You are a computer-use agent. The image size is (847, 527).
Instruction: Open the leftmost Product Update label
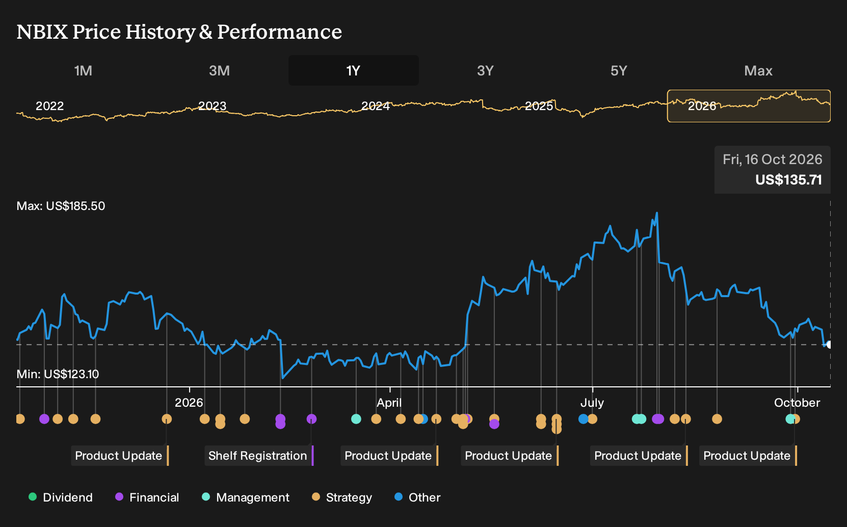tap(120, 456)
